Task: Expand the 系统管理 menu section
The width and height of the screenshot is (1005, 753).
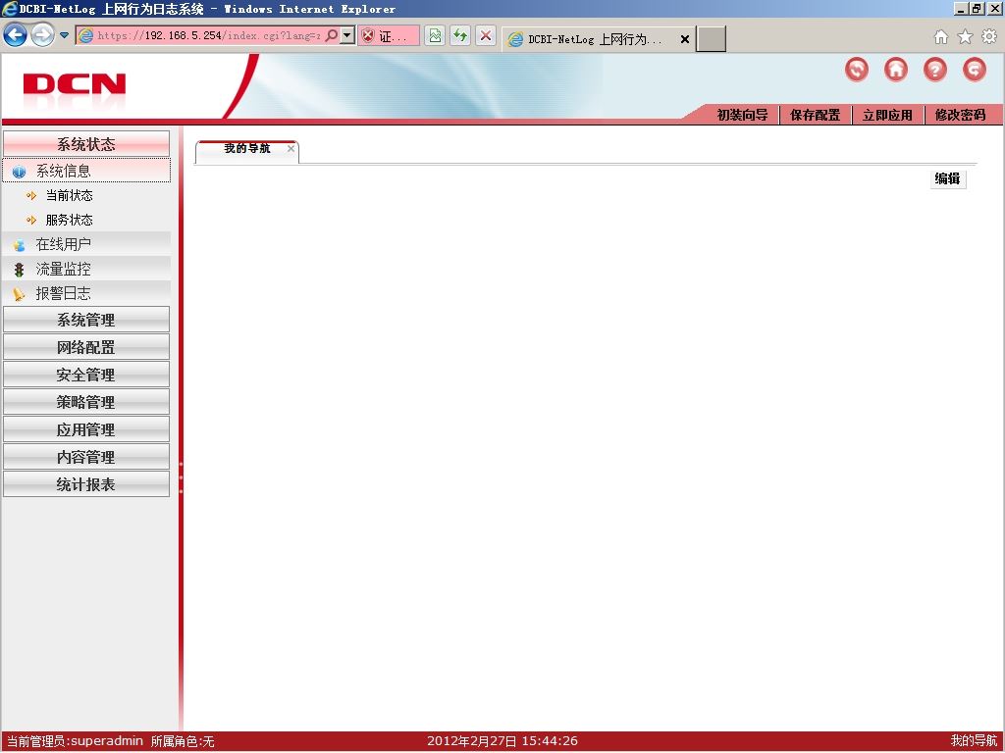Action: coord(86,320)
